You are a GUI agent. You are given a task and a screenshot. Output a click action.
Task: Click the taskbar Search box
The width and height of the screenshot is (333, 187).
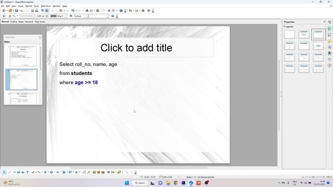point(140,183)
